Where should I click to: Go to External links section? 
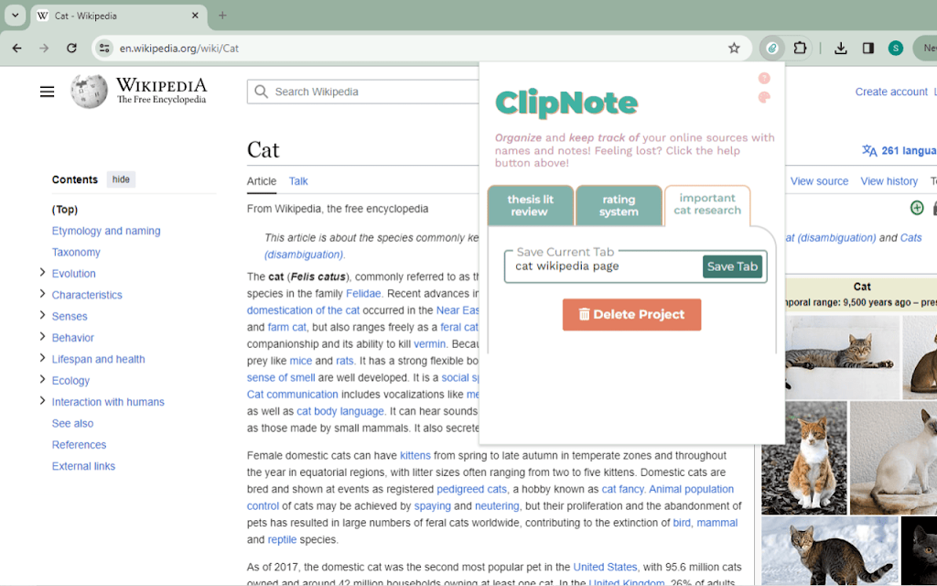pyautogui.click(x=83, y=466)
